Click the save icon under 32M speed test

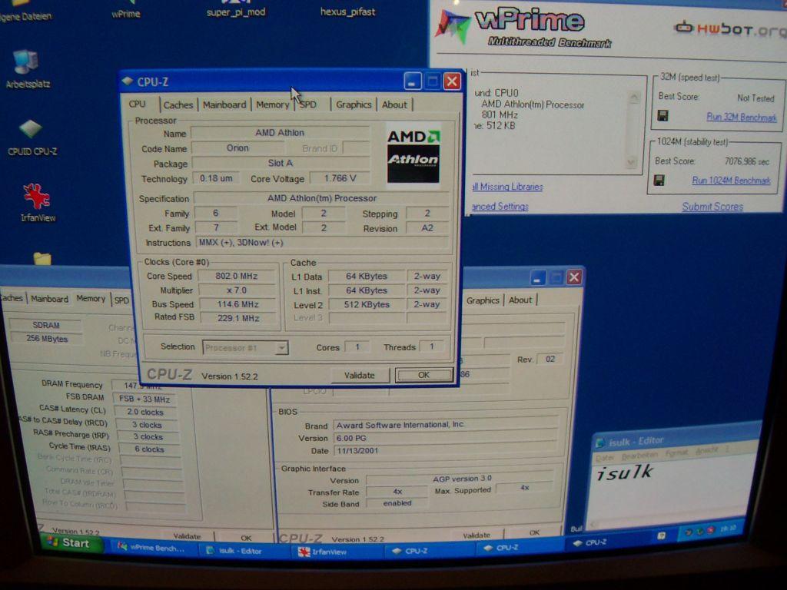662,116
